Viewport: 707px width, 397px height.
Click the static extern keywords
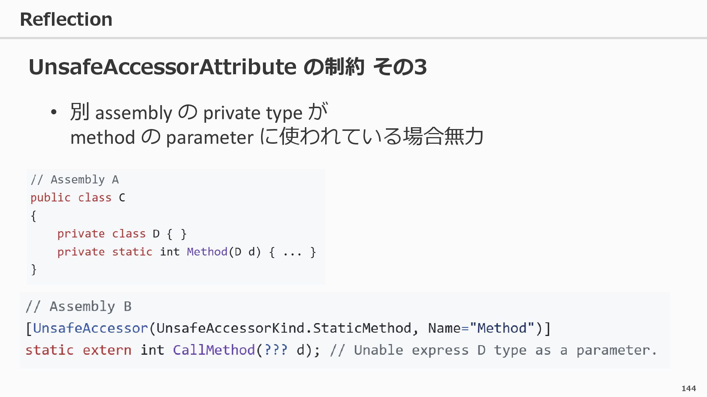pos(78,350)
